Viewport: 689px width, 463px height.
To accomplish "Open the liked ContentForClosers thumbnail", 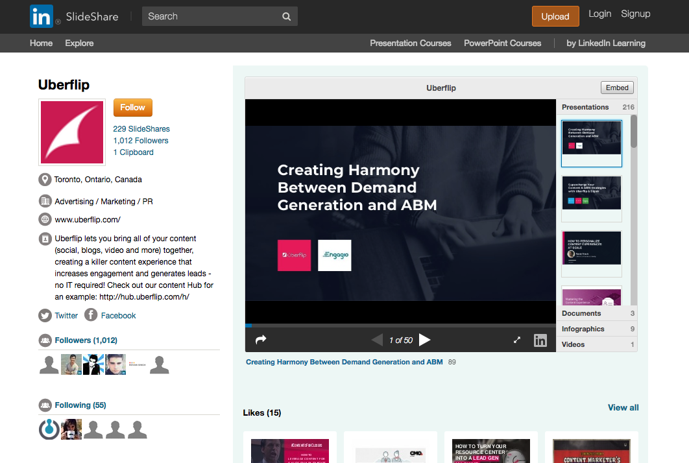I will tap(289, 451).
